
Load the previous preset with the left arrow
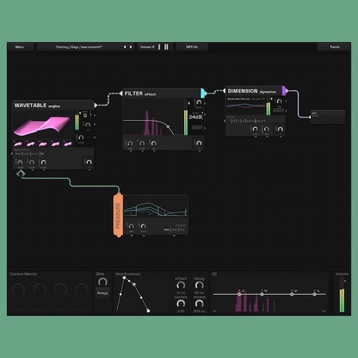(x=125, y=47)
